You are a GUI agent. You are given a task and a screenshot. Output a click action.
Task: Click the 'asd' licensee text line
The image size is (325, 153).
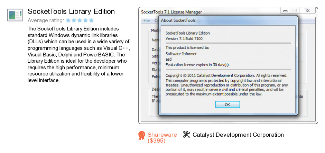(169, 59)
